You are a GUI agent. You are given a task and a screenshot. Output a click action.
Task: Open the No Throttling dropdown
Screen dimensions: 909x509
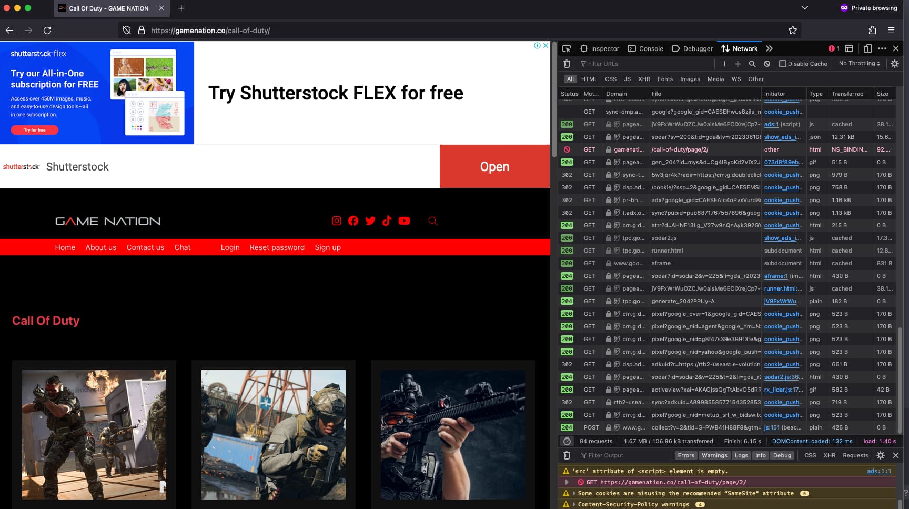(x=859, y=64)
